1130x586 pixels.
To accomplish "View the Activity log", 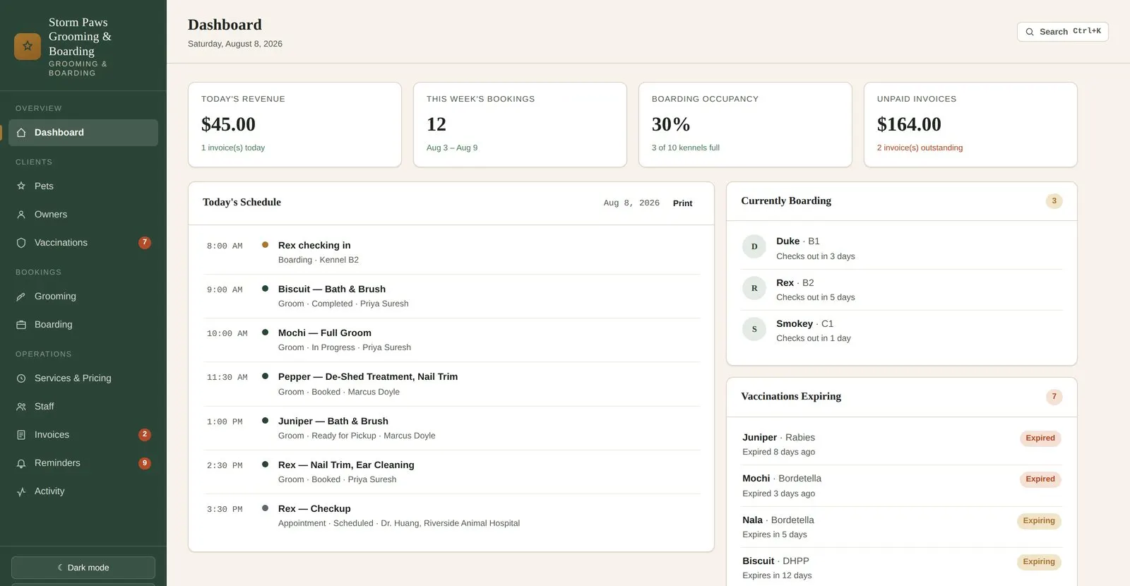I will click(83, 491).
